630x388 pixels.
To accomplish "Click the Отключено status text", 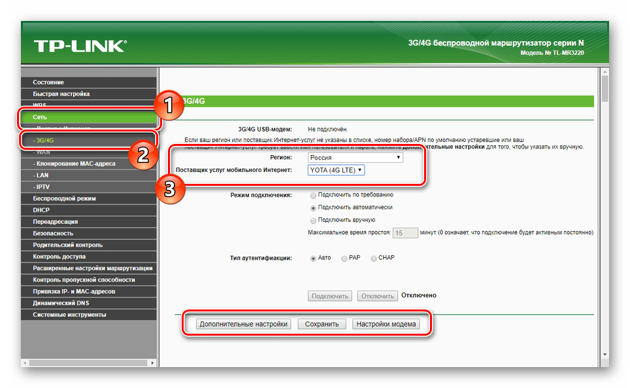I will point(419,295).
